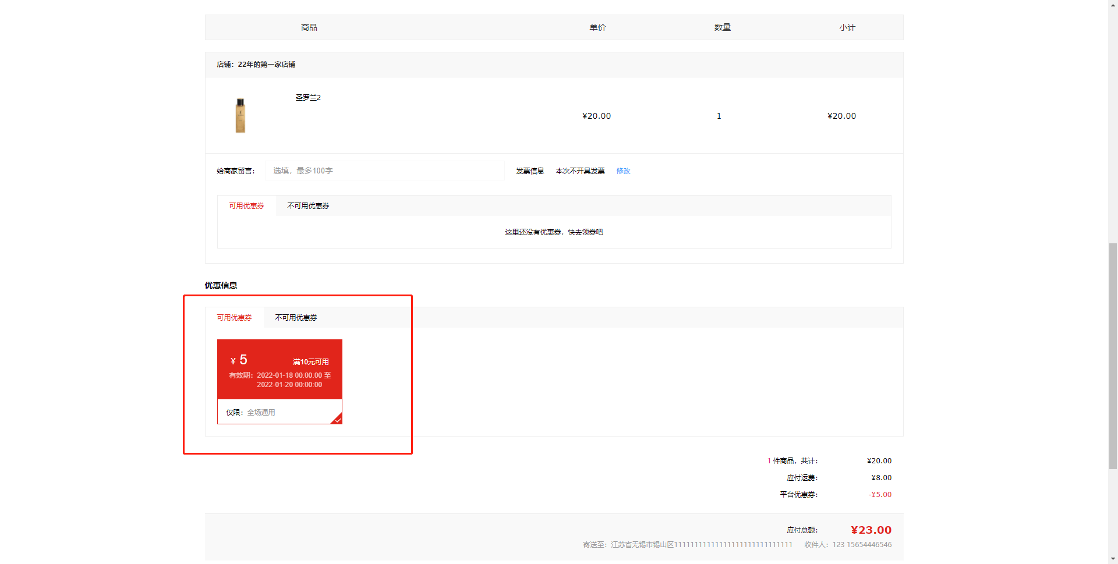
Task: Select 可用优惠券 tab under 优惠信息
Action: click(234, 317)
